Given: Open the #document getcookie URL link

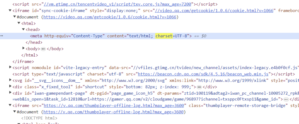Looking at the screenshot, I should (110, 17).
